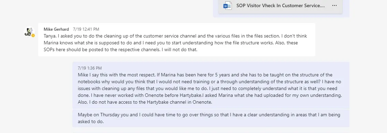Image resolution: width=387 pixels, height=133 pixels.
Task: Click the line about Hartybake channel in Onenote
Action: [x=145, y=102]
